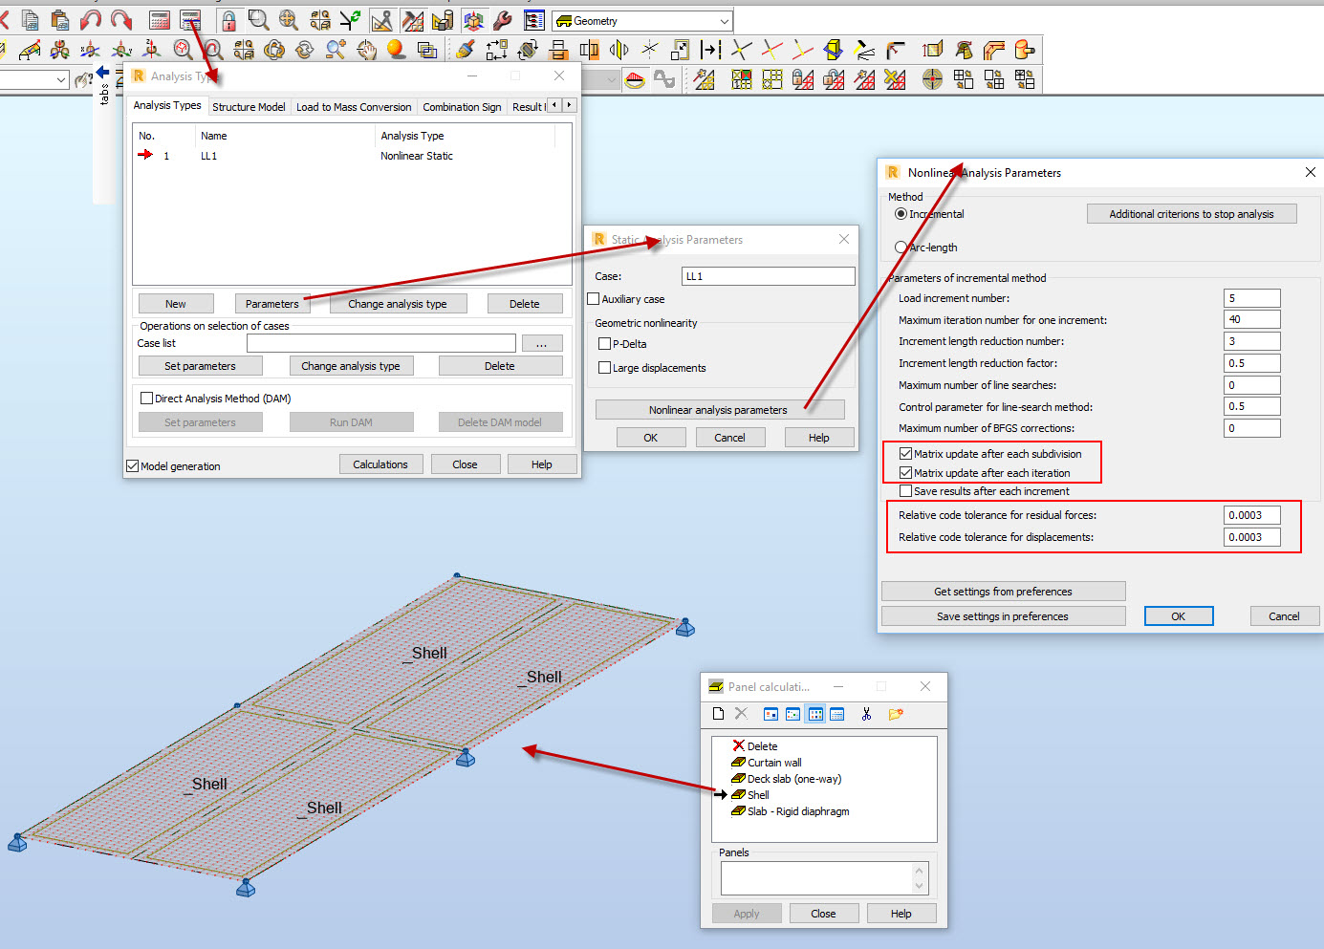Image resolution: width=1324 pixels, height=949 pixels.
Task: Select Slab - Rigid diaphragm panel type
Action: pos(791,811)
